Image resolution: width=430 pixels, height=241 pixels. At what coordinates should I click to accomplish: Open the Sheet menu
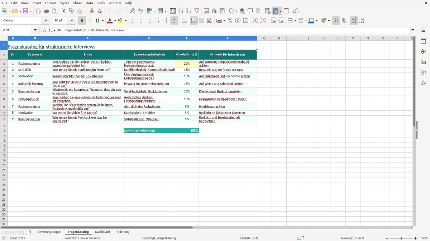click(77, 3)
